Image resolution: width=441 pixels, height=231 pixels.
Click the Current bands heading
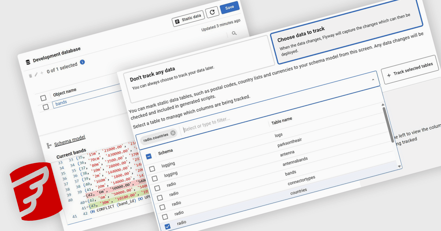pyautogui.click(x=71, y=154)
